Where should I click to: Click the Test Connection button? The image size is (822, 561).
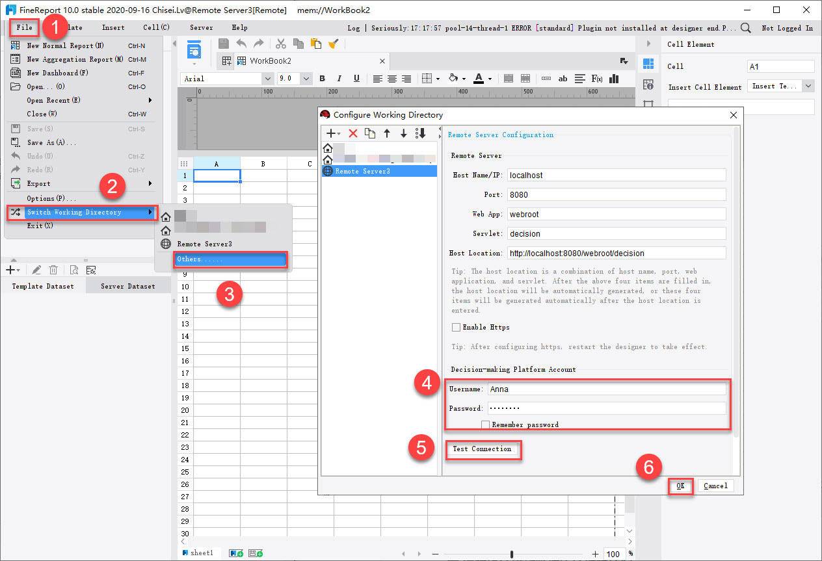click(483, 449)
